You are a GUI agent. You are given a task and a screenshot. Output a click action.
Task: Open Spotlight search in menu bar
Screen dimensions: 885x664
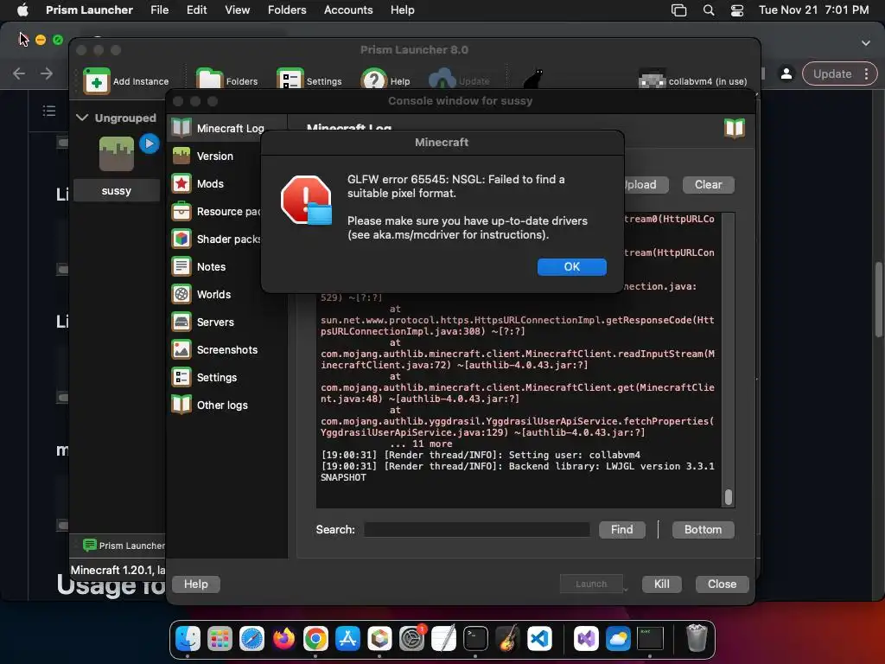coord(709,10)
